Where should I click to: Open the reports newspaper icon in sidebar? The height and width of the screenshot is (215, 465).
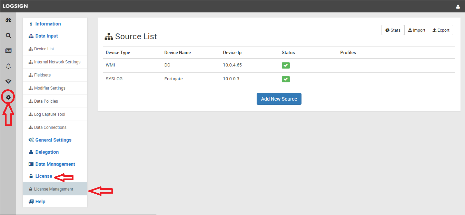tap(8, 51)
